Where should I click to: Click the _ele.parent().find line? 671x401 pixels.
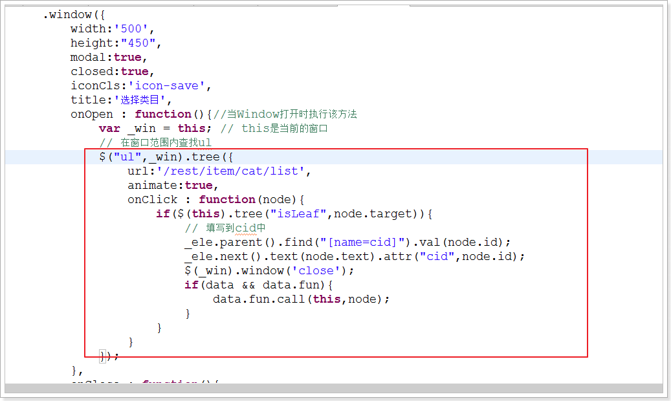(x=347, y=242)
